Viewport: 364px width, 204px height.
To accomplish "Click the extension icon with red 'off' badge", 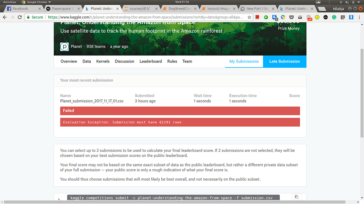I will click(309, 17).
